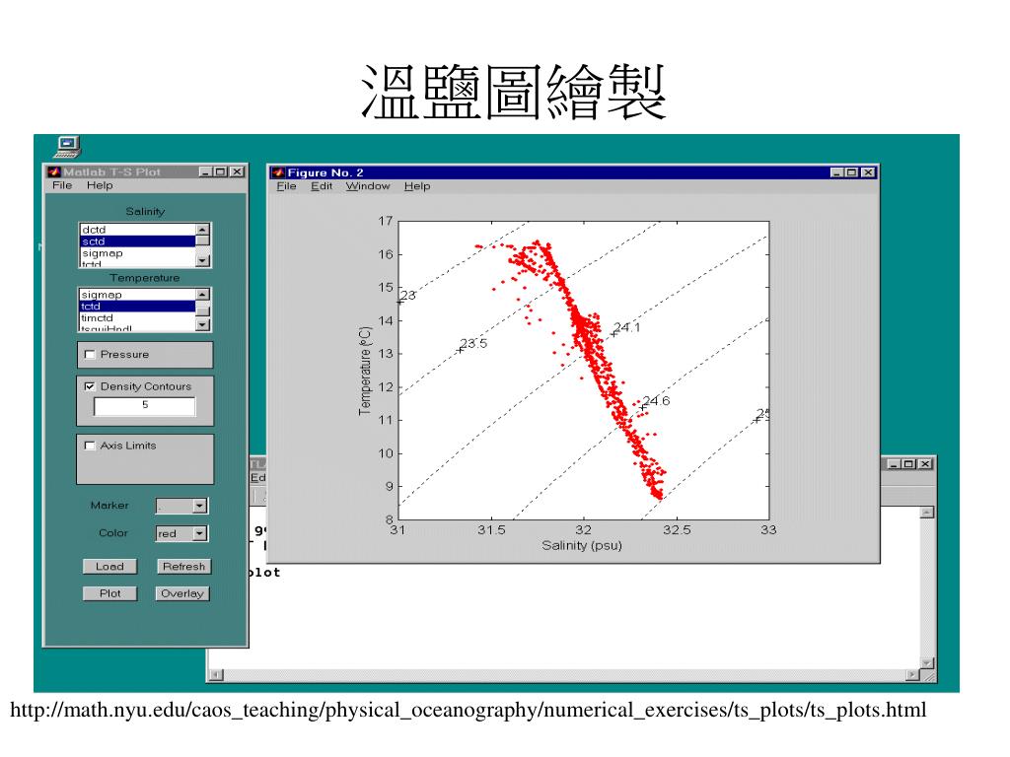Select timctd in Temperature list
This screenshot has height=757, width=1010.
137,318
